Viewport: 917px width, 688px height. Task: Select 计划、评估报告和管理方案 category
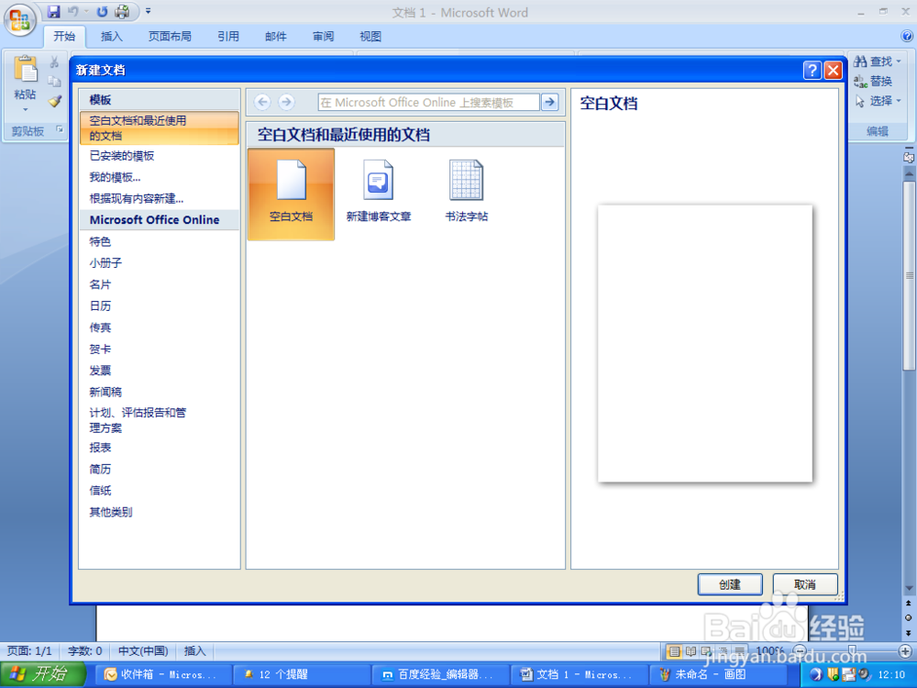pos(138,420)
